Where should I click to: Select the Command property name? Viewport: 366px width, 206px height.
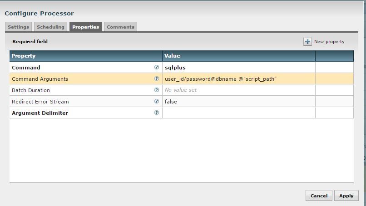click(x=26, y=68)
